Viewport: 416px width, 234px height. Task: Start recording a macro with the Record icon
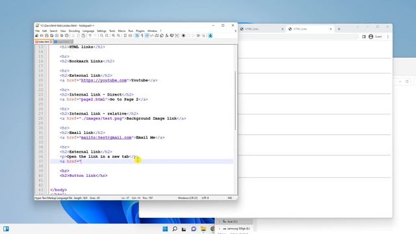[183, 36]
